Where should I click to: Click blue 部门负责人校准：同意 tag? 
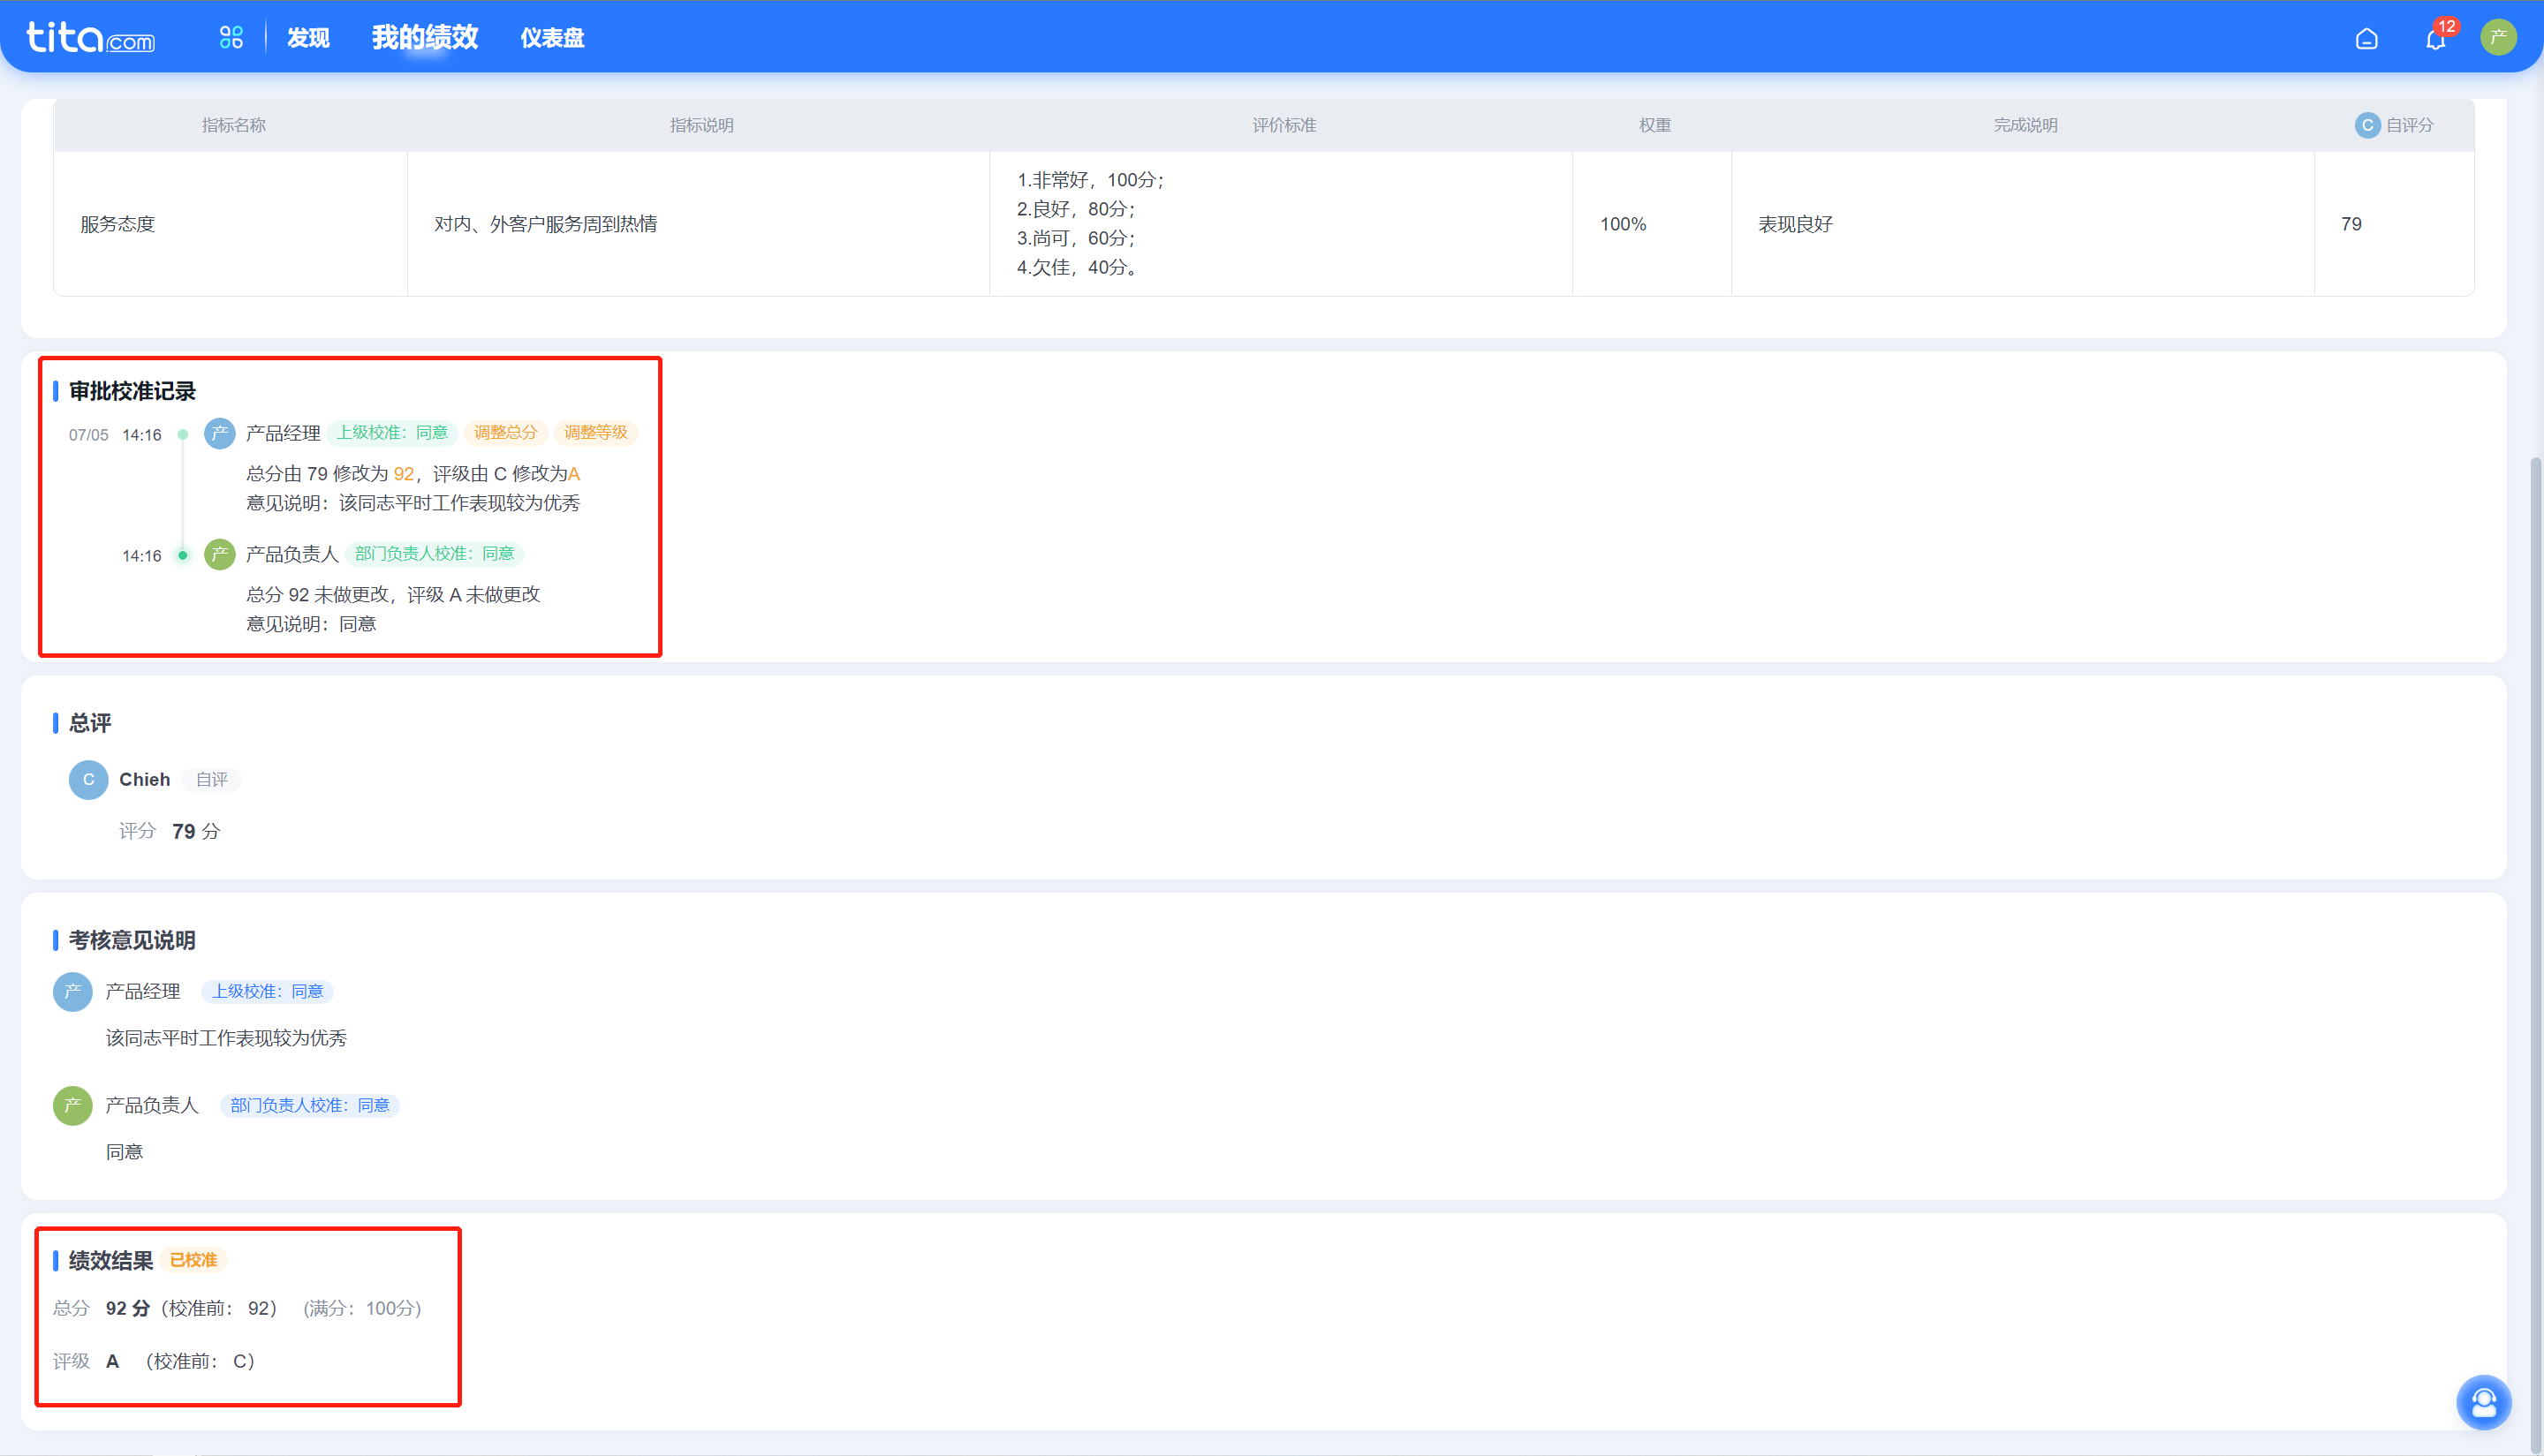[309, 1106]
